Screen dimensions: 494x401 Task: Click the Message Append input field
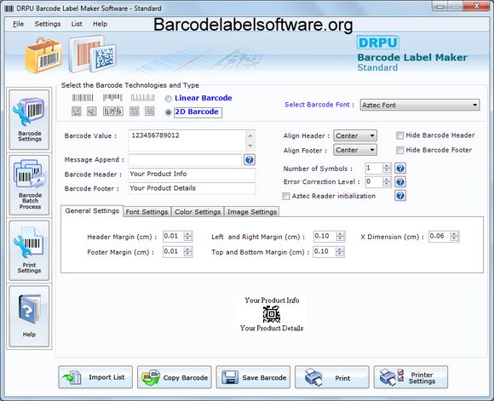coord(185,160)
